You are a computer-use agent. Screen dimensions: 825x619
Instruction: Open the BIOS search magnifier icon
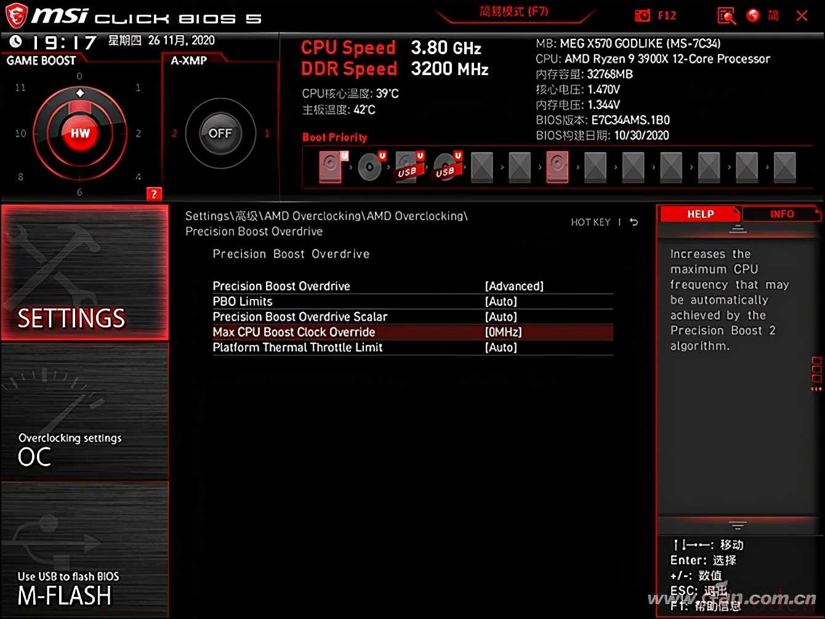click(726, 16)
